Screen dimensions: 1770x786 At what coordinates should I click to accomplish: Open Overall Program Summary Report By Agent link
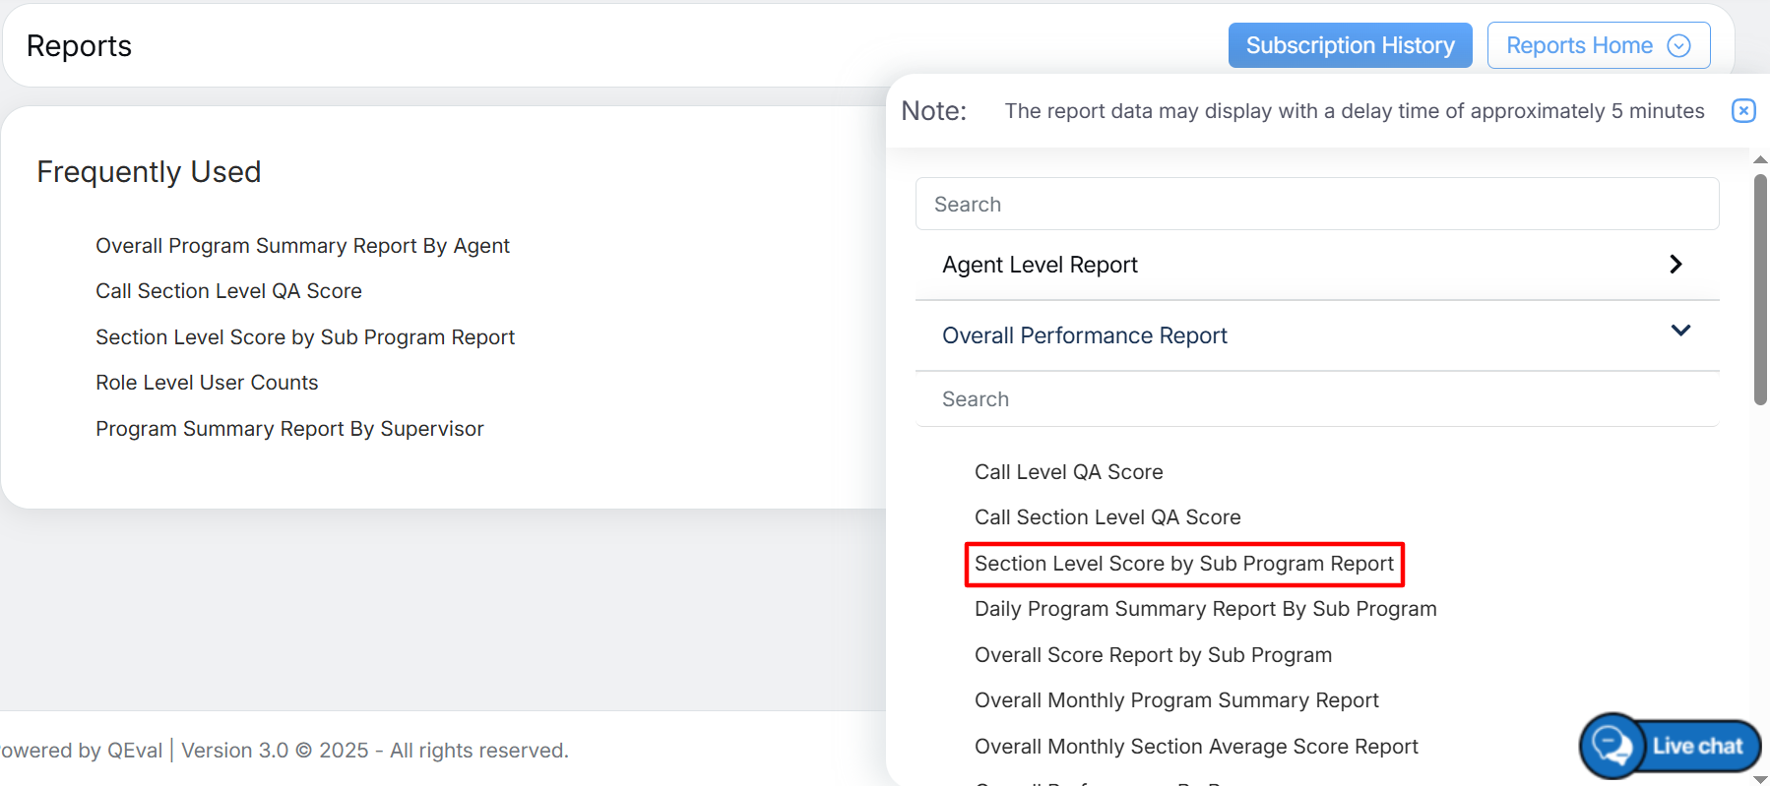pyautogui.click(x=302, y=246)
